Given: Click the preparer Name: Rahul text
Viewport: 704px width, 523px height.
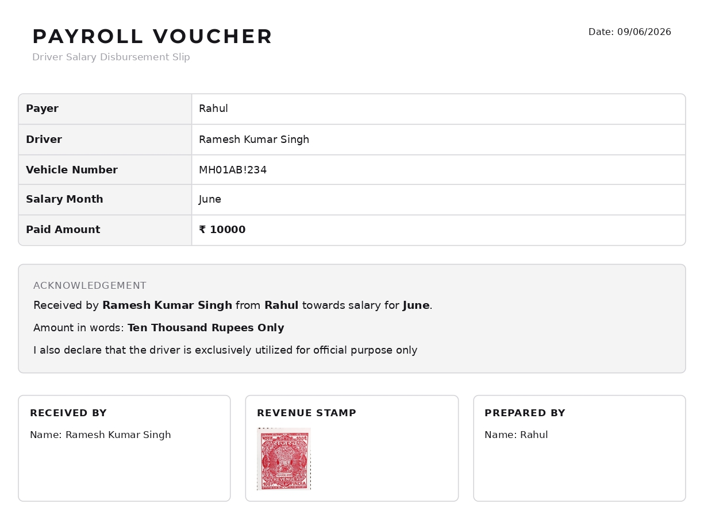Looking at the screenshot, I should click(x=516, y=435).
